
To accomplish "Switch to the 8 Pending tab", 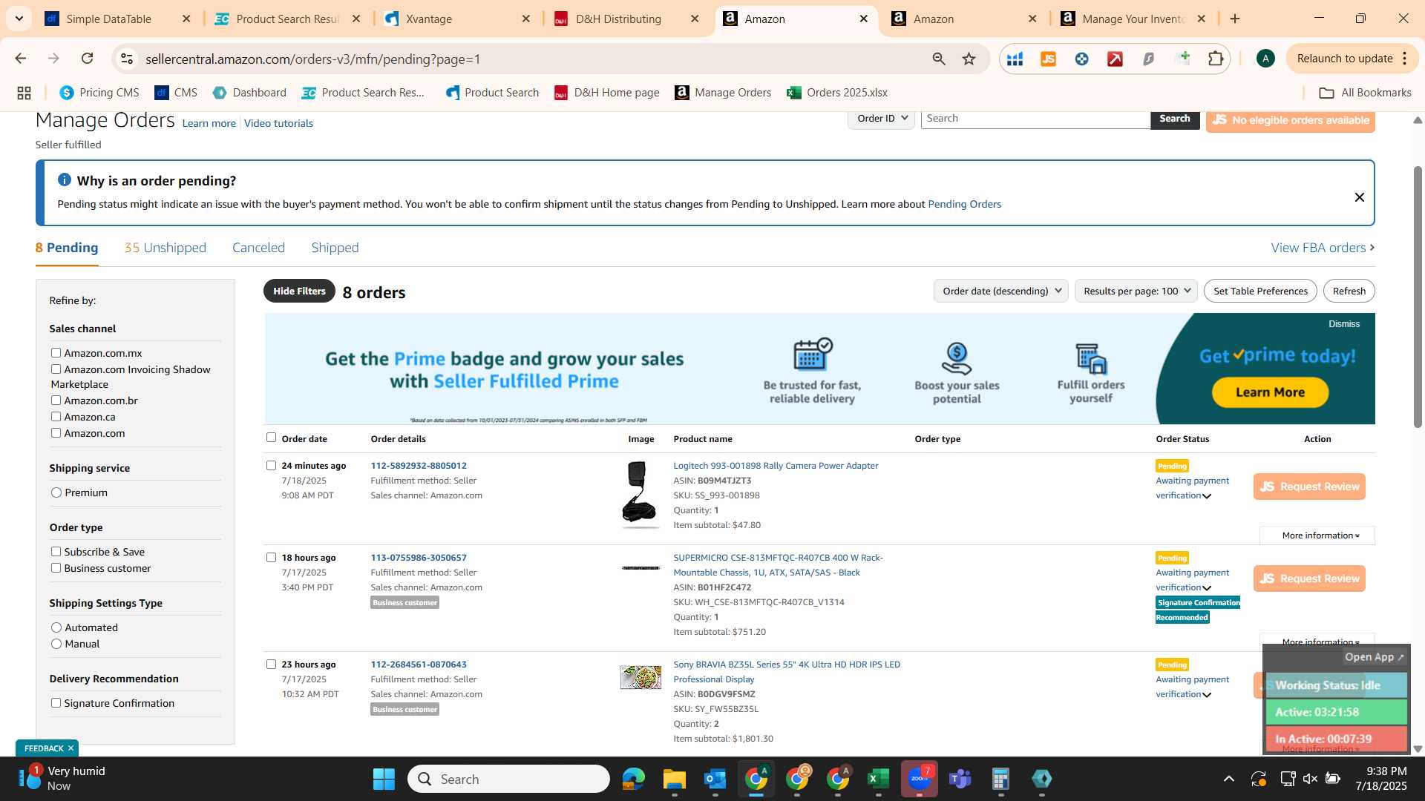I will pyautogui.click(x=66, y=248).
